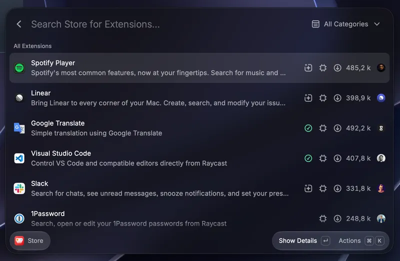Expand categories with the down chevron

pos(377,24)
